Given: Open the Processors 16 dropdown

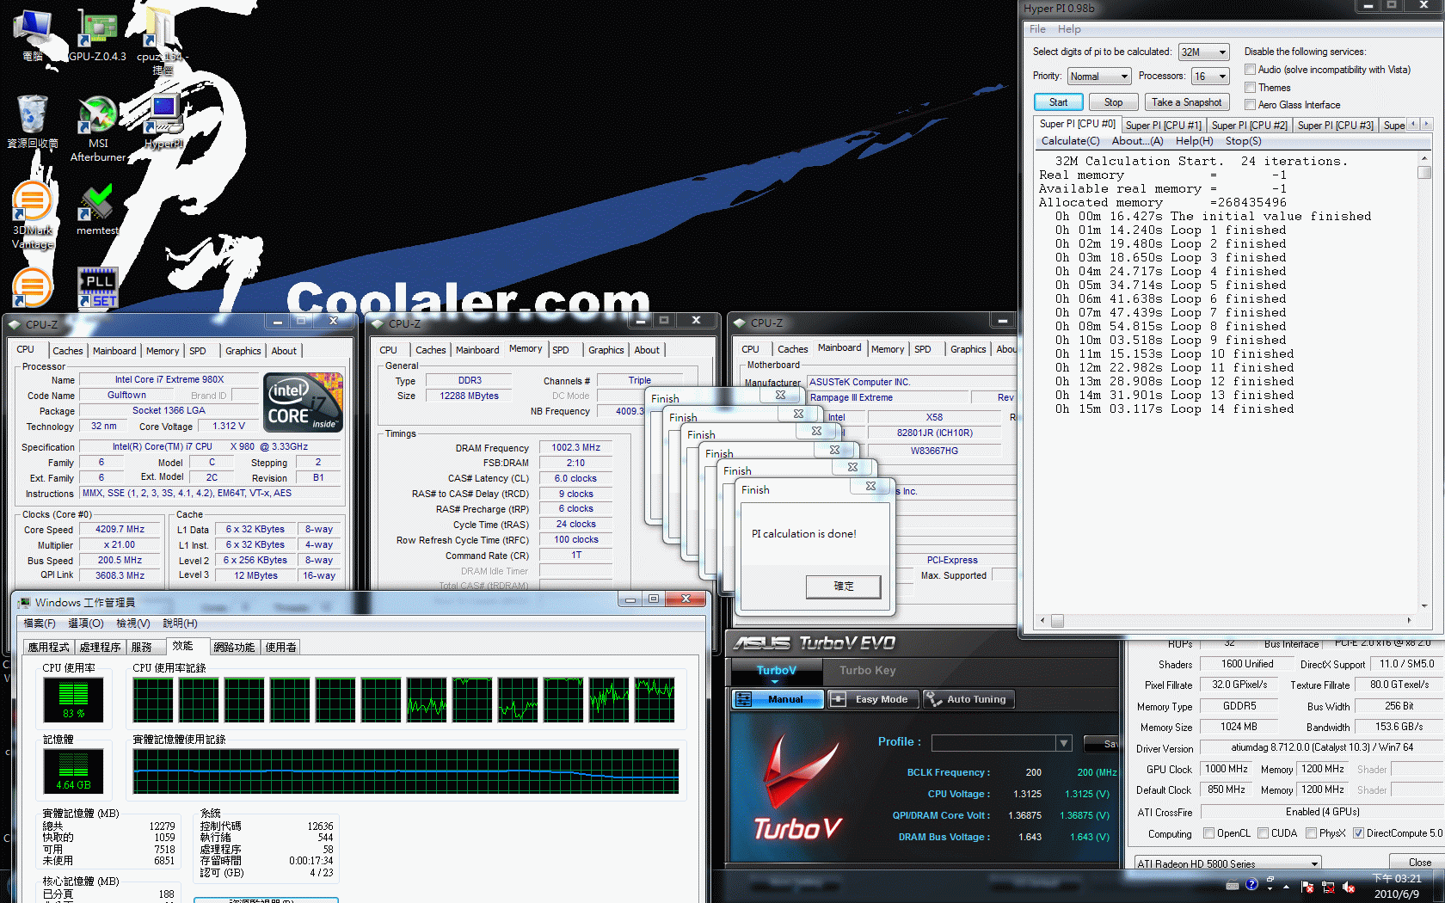Looking at the screenshot, I should (1210, 77).
